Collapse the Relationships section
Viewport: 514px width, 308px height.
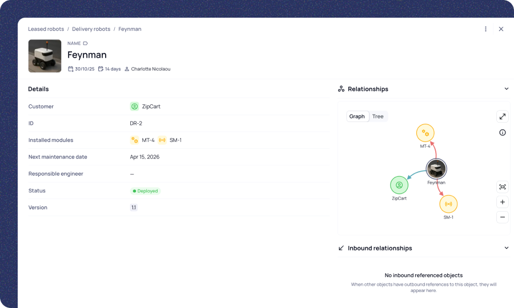(x=506, y=89)
